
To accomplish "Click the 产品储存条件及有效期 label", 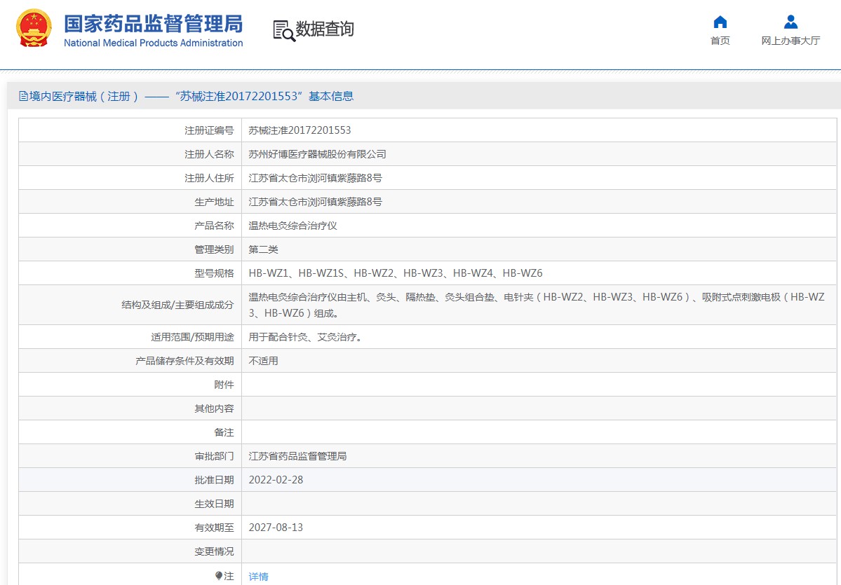I will [184, 361].
